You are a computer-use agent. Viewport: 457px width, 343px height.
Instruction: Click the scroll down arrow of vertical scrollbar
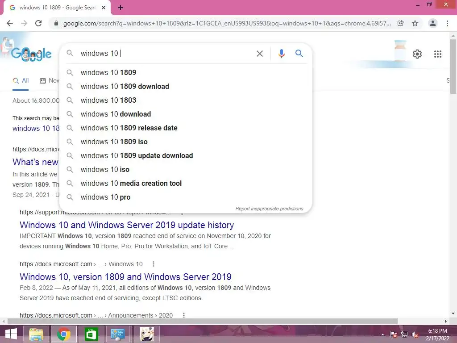click(453, 314)
